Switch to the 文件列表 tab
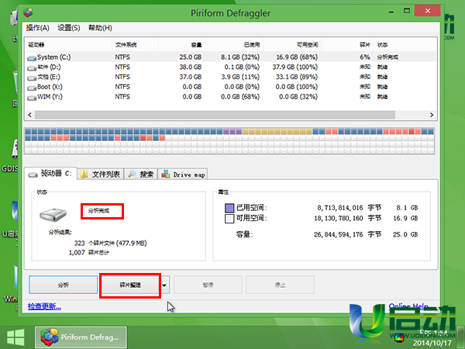Viewport: 465px width, 349px height. click(101, 174)
